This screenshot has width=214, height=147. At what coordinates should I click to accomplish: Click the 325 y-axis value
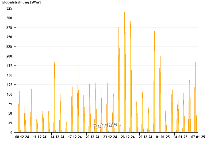(9, 8)
